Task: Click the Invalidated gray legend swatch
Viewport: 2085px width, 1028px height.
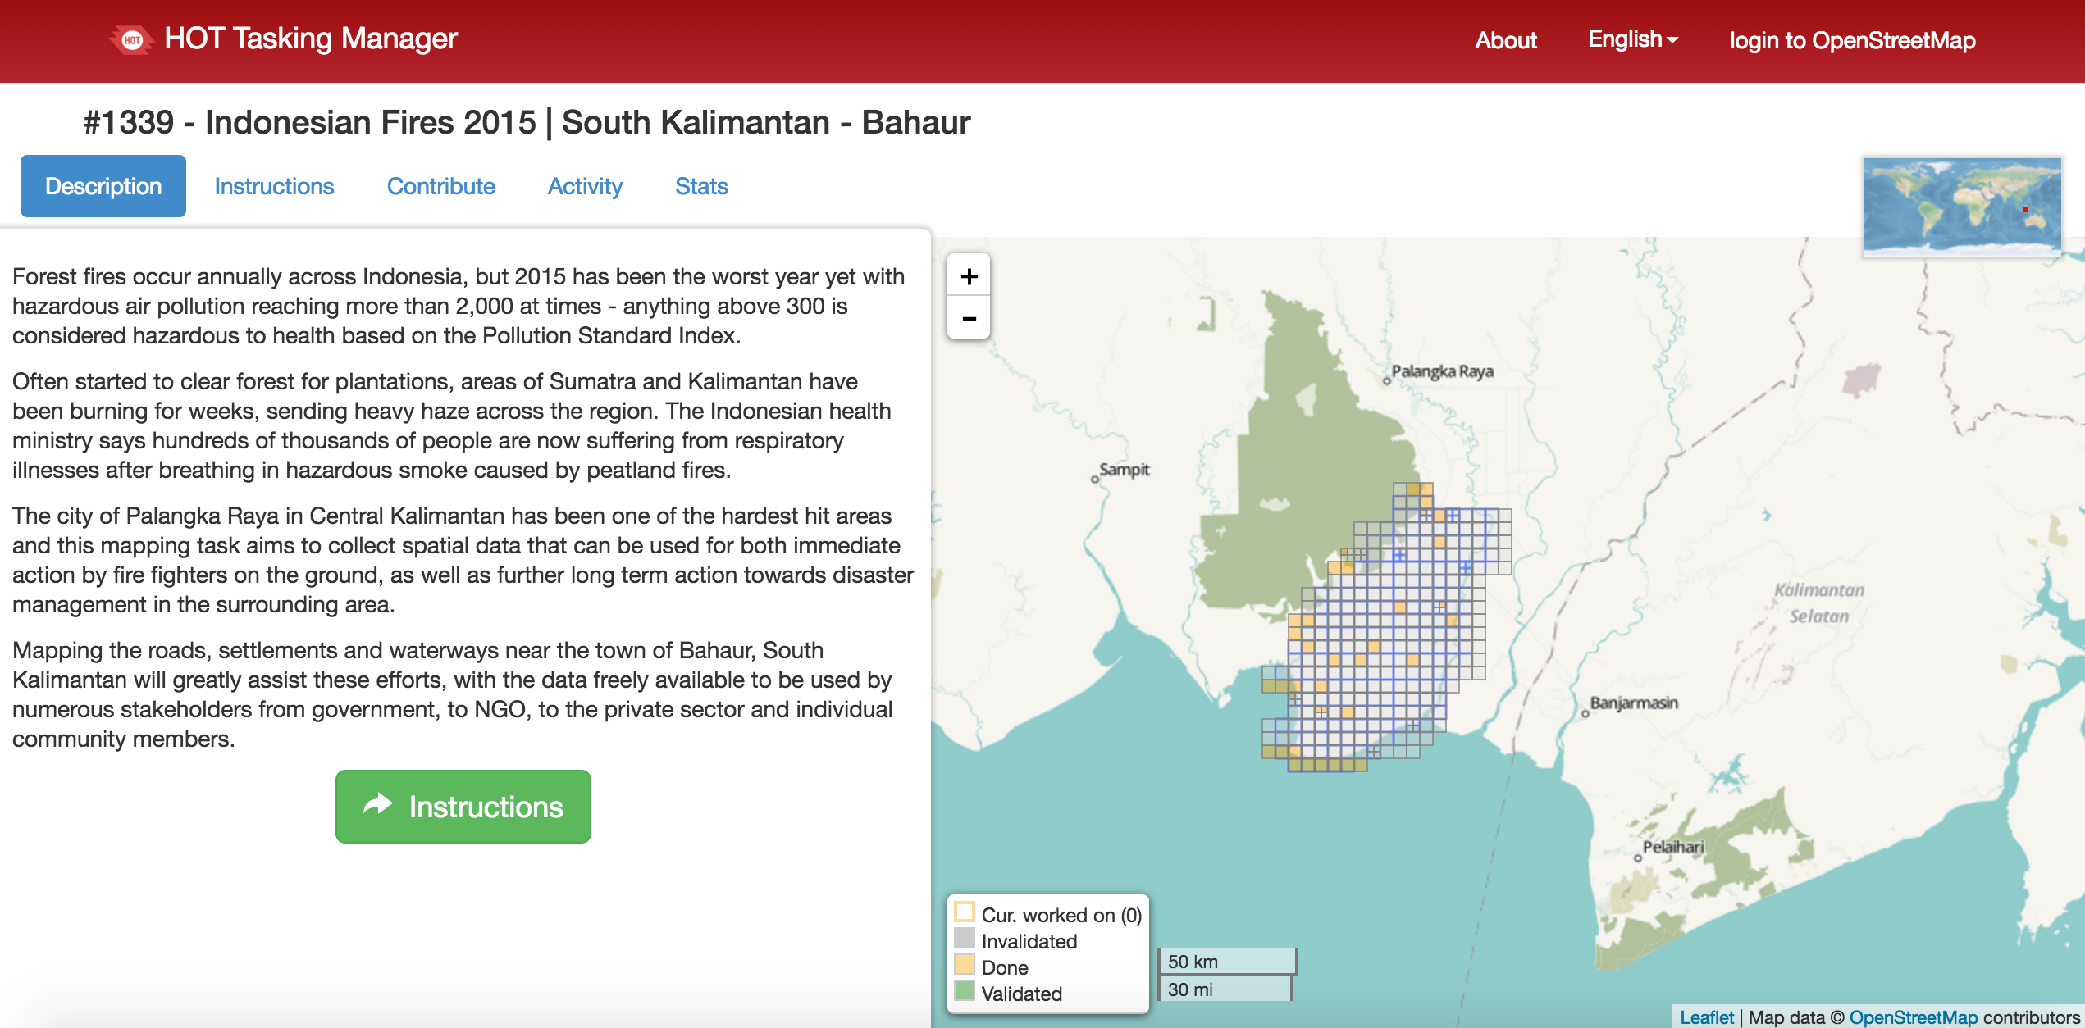Action: pyautogui.click(x=965, y=939)
